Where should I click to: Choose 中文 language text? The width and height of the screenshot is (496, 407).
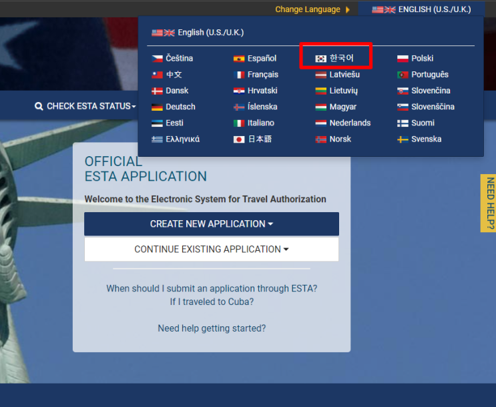[x=174, y=74]
